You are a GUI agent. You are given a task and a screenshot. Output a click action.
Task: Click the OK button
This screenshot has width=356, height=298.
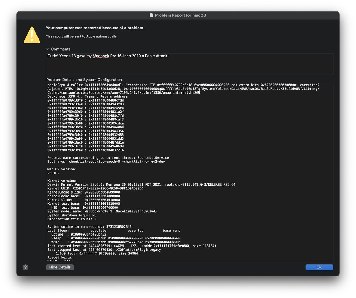(x=319, y=267)
